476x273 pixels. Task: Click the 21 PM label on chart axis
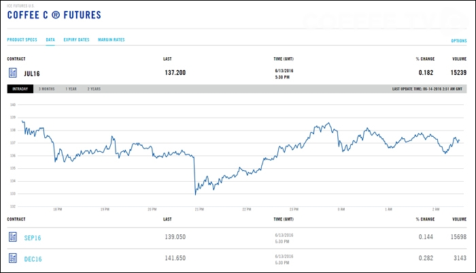tap(199, 210)
